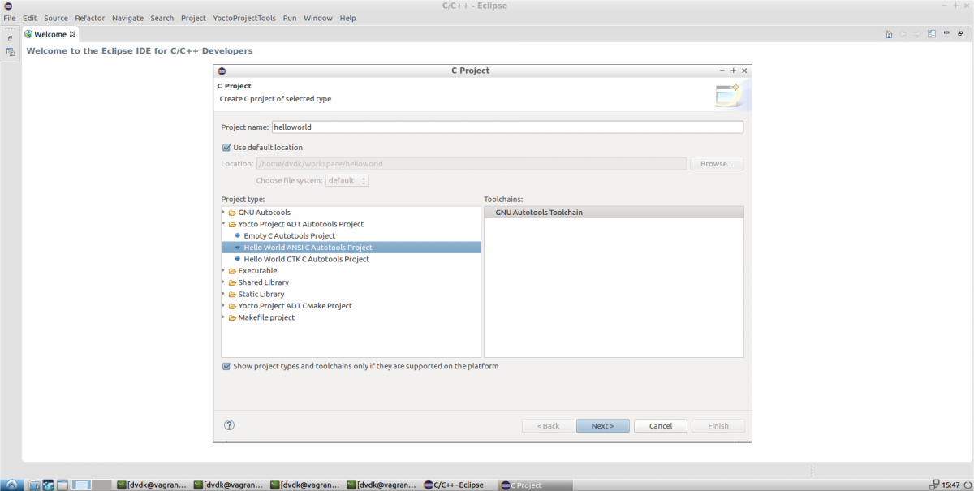Click the Welcome page Home icon
Screen dimensions: 974x491
[889, 34]
